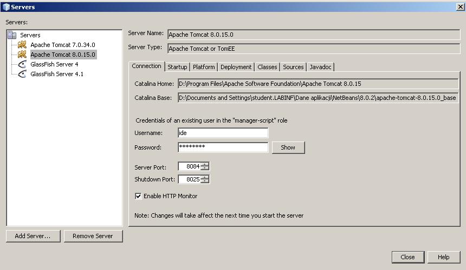466x270 pixels.
Task: Click in the Password field
Action: click(x=223, y=147)
